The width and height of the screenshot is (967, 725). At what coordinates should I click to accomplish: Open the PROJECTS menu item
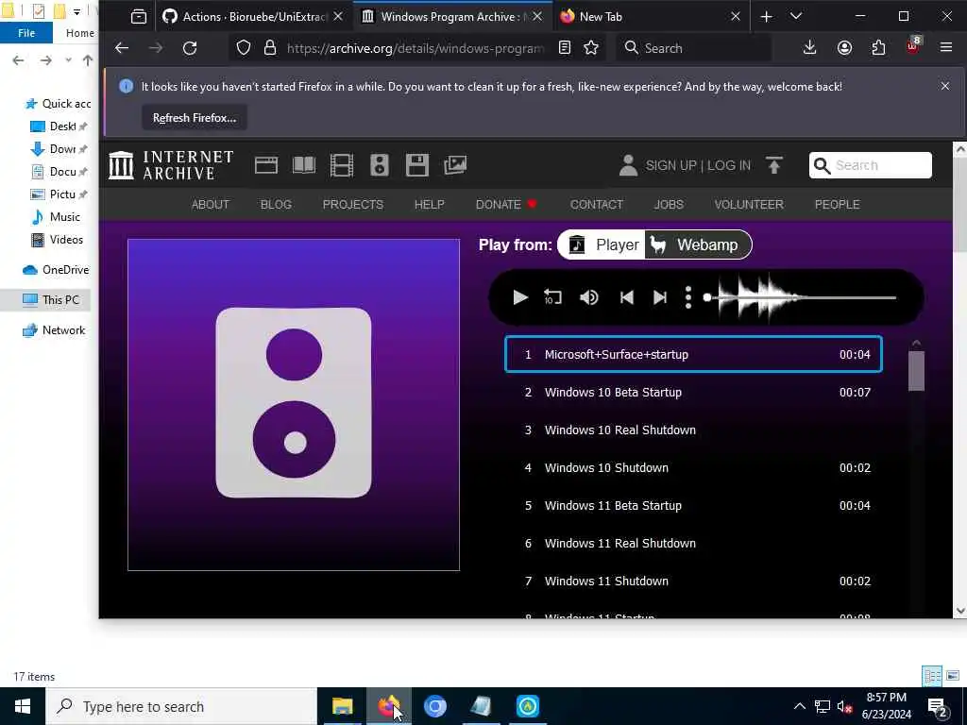pos(353,204)
